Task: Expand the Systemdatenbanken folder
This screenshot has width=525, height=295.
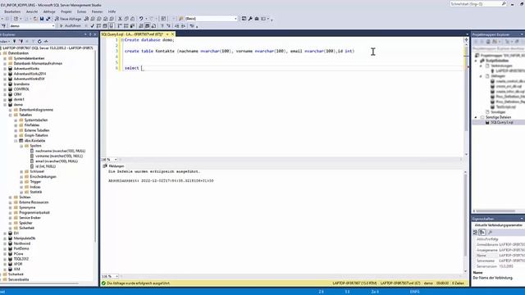Action: [5, 58]
